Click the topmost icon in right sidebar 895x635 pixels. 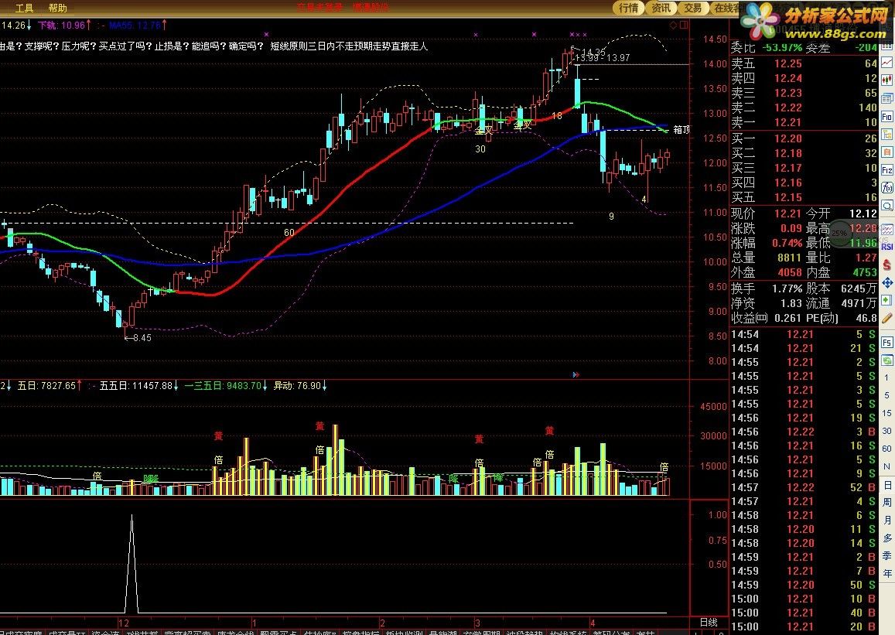tap(887, 45)
